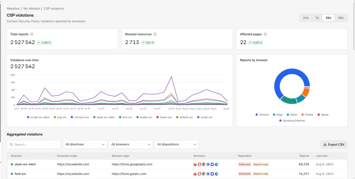This screenshot has width=355, height=179.
Task: Click the Samsung Internet icon in font-src row
Action: [x=212, y=174]
